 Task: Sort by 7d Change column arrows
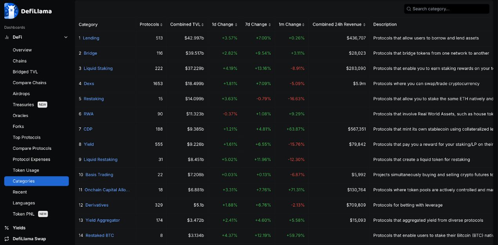[270, 25]
